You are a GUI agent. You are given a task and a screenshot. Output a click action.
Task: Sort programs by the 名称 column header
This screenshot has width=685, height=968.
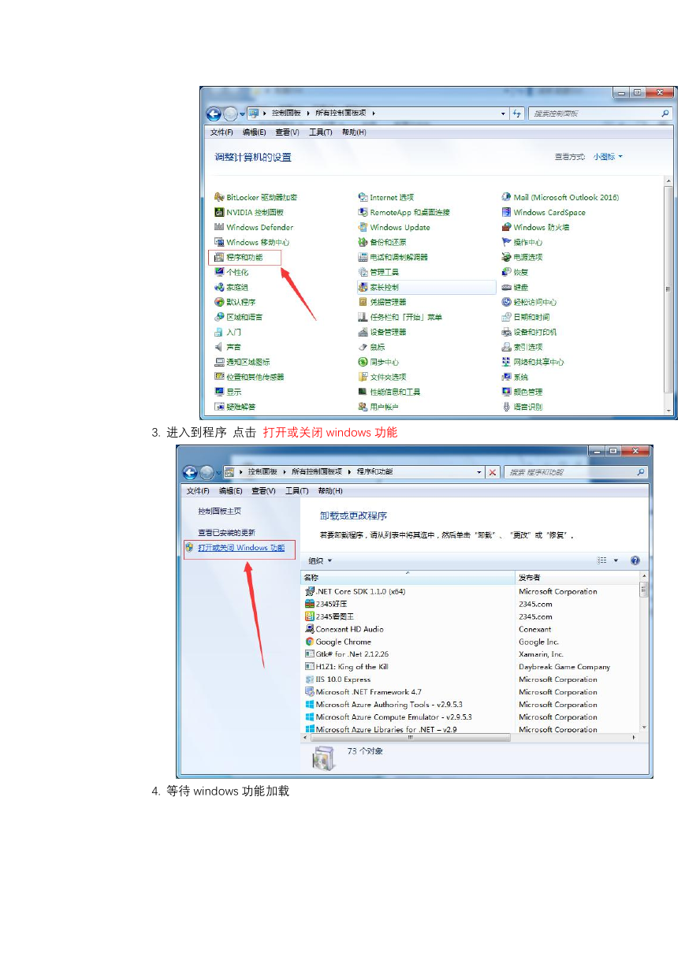(x=408, y=578)
